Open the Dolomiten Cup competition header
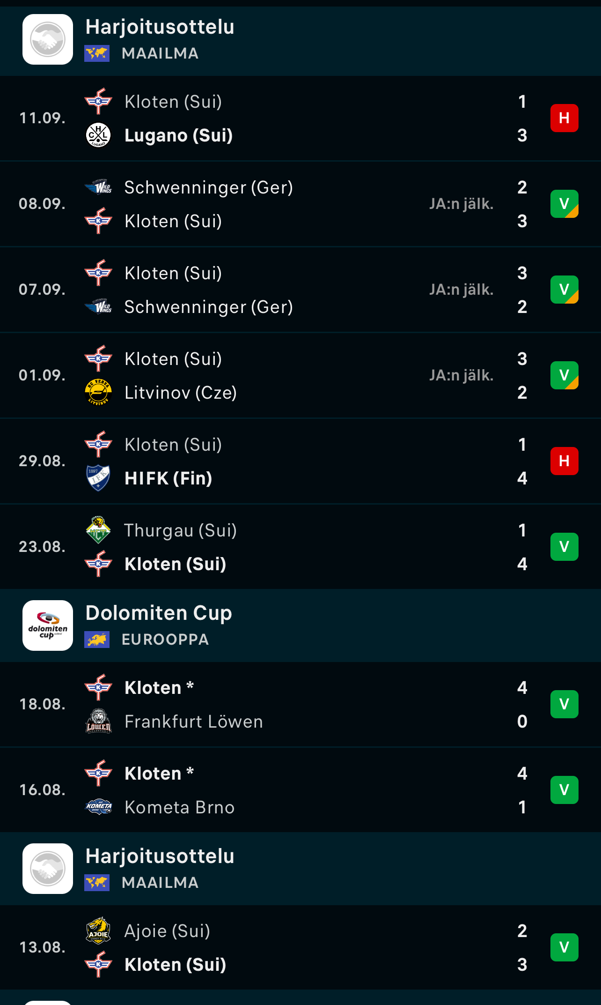The height and width of the screenshot is (1005, 601). (x=300, y=625)
